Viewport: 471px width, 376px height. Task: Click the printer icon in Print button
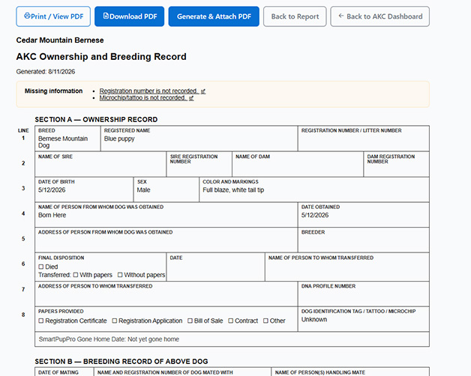click(x=27, y=16)
